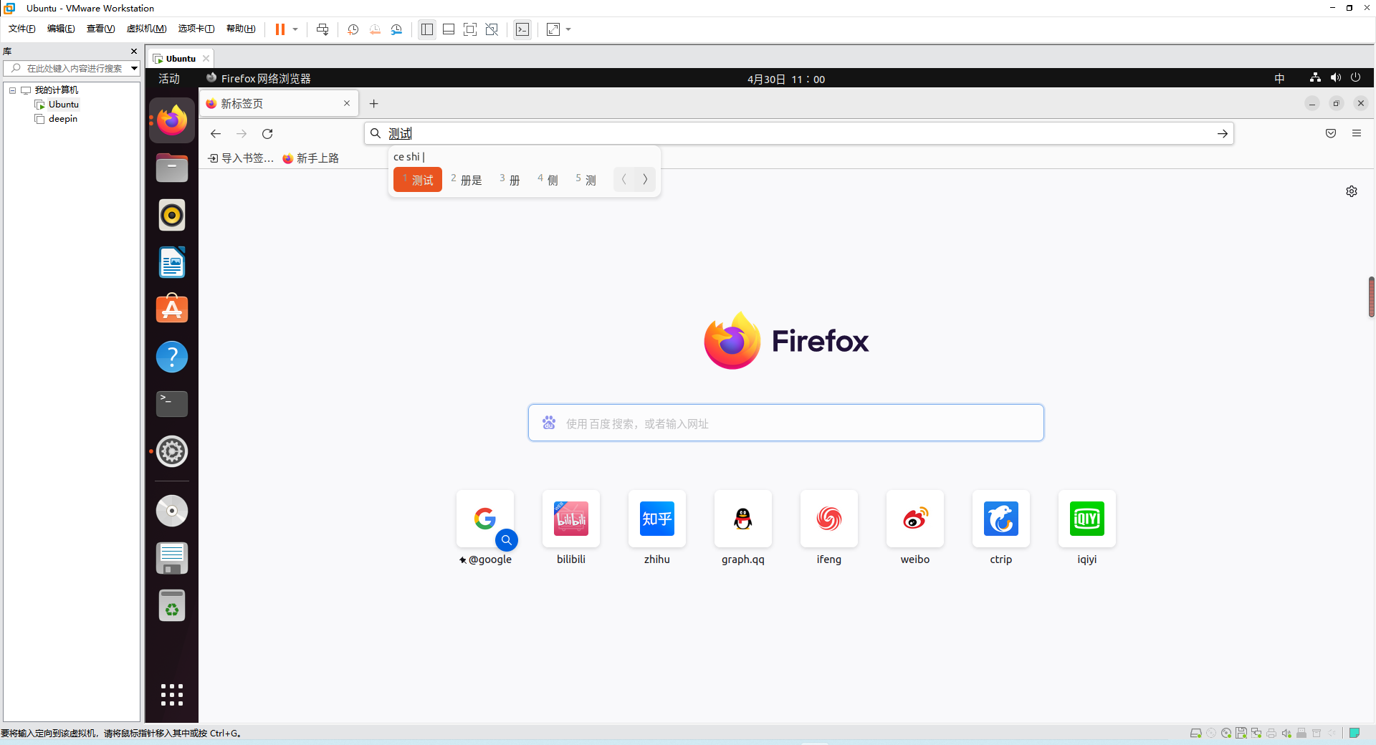Open the Firefox hamburger application menu
The image size is (1376, 745).
(1357, 133)
